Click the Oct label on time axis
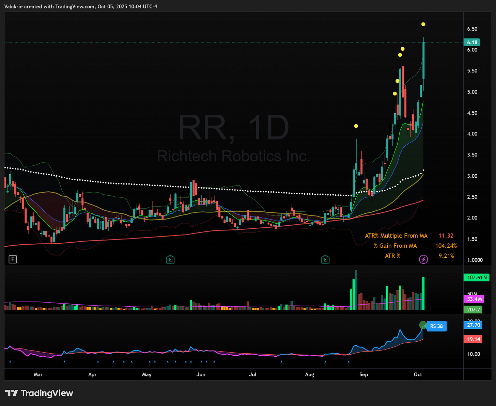 418,374
